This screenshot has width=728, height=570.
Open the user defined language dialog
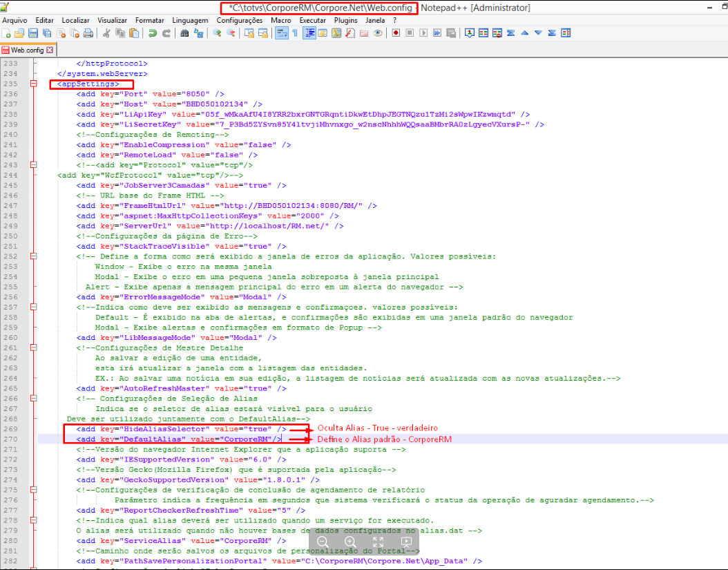323,33
